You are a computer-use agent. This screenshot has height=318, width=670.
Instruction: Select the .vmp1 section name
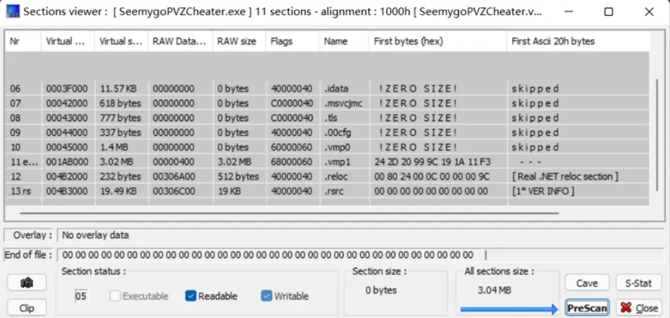[338, 162]
